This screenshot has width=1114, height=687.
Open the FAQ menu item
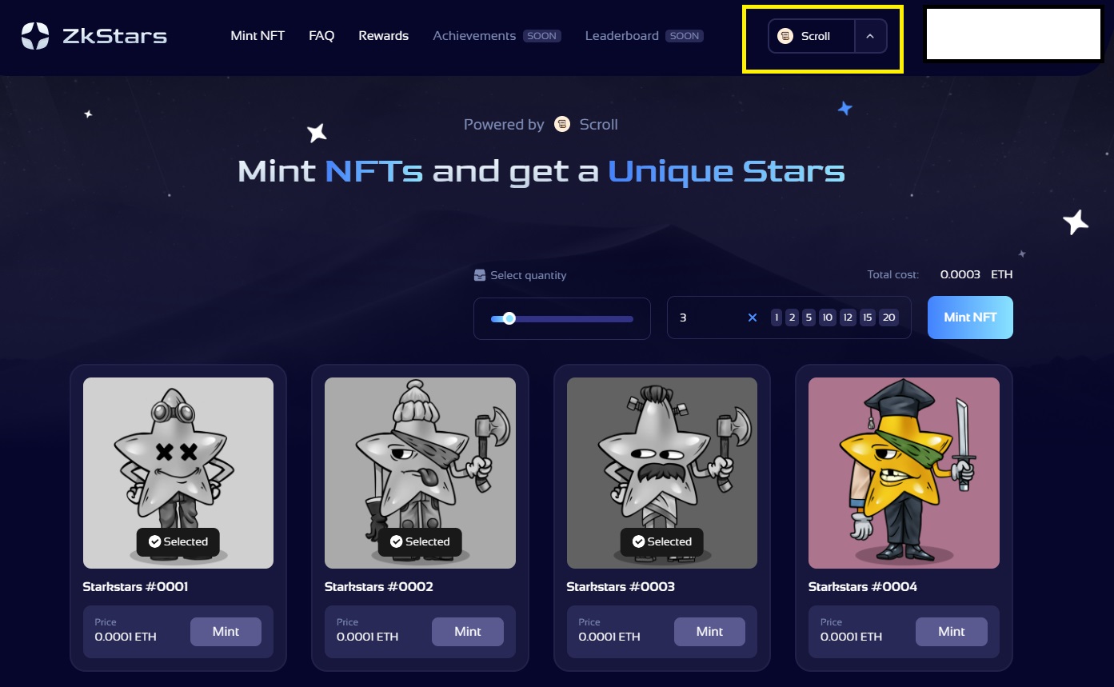tap(321, 36)
